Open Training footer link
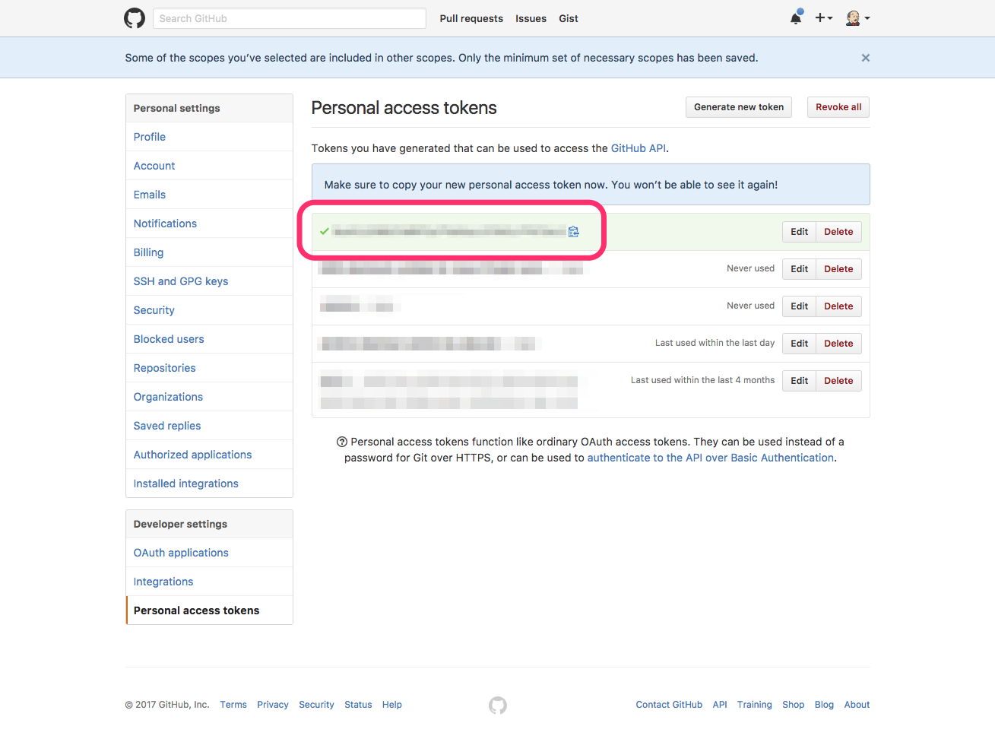Viewport: 995px width, 742px height. tap(754, 705)
